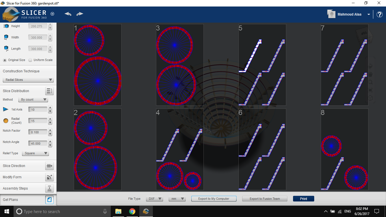
Task: Click the Slice Direction icon button
Action: [49, 166]
